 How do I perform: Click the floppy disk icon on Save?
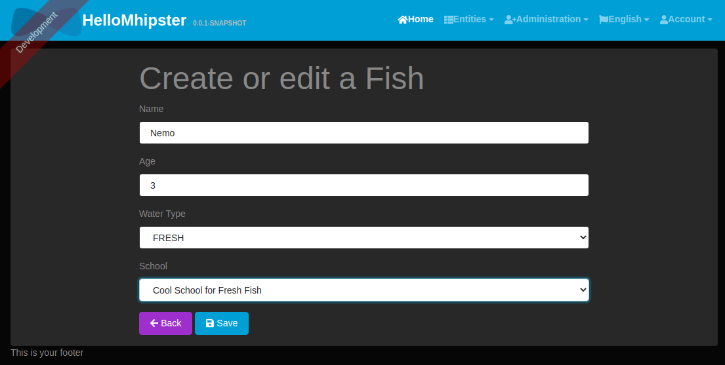coord(210,324)
